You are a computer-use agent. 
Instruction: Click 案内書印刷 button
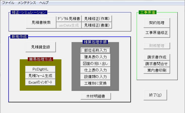pyautogui.click(x=157, y=70)
